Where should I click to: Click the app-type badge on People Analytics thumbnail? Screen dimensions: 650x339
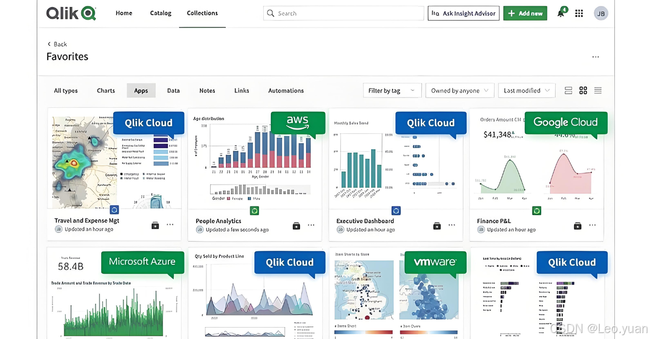[x=255, y=210]
